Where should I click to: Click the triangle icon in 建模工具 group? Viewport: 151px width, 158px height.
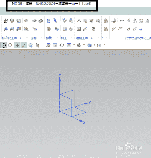point(79,21)
